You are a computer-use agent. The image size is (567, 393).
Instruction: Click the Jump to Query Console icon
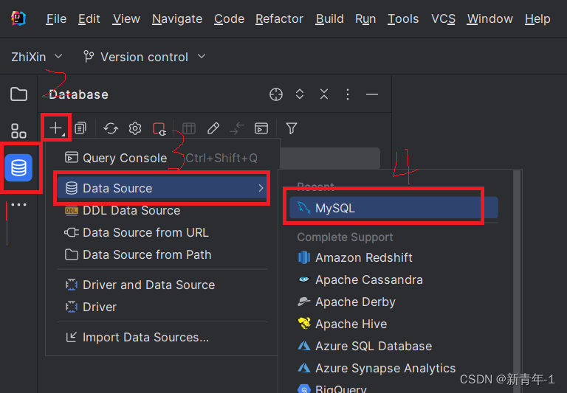click(261, 128)
